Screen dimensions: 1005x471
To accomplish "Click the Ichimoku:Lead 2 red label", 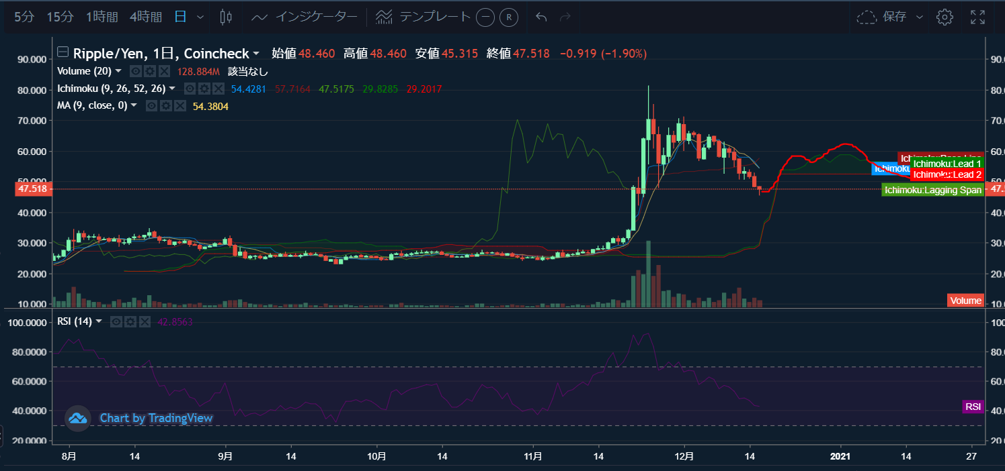I will (x=947, y=174).
